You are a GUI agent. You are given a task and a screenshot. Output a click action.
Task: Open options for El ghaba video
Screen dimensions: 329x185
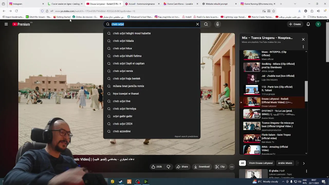306,171
